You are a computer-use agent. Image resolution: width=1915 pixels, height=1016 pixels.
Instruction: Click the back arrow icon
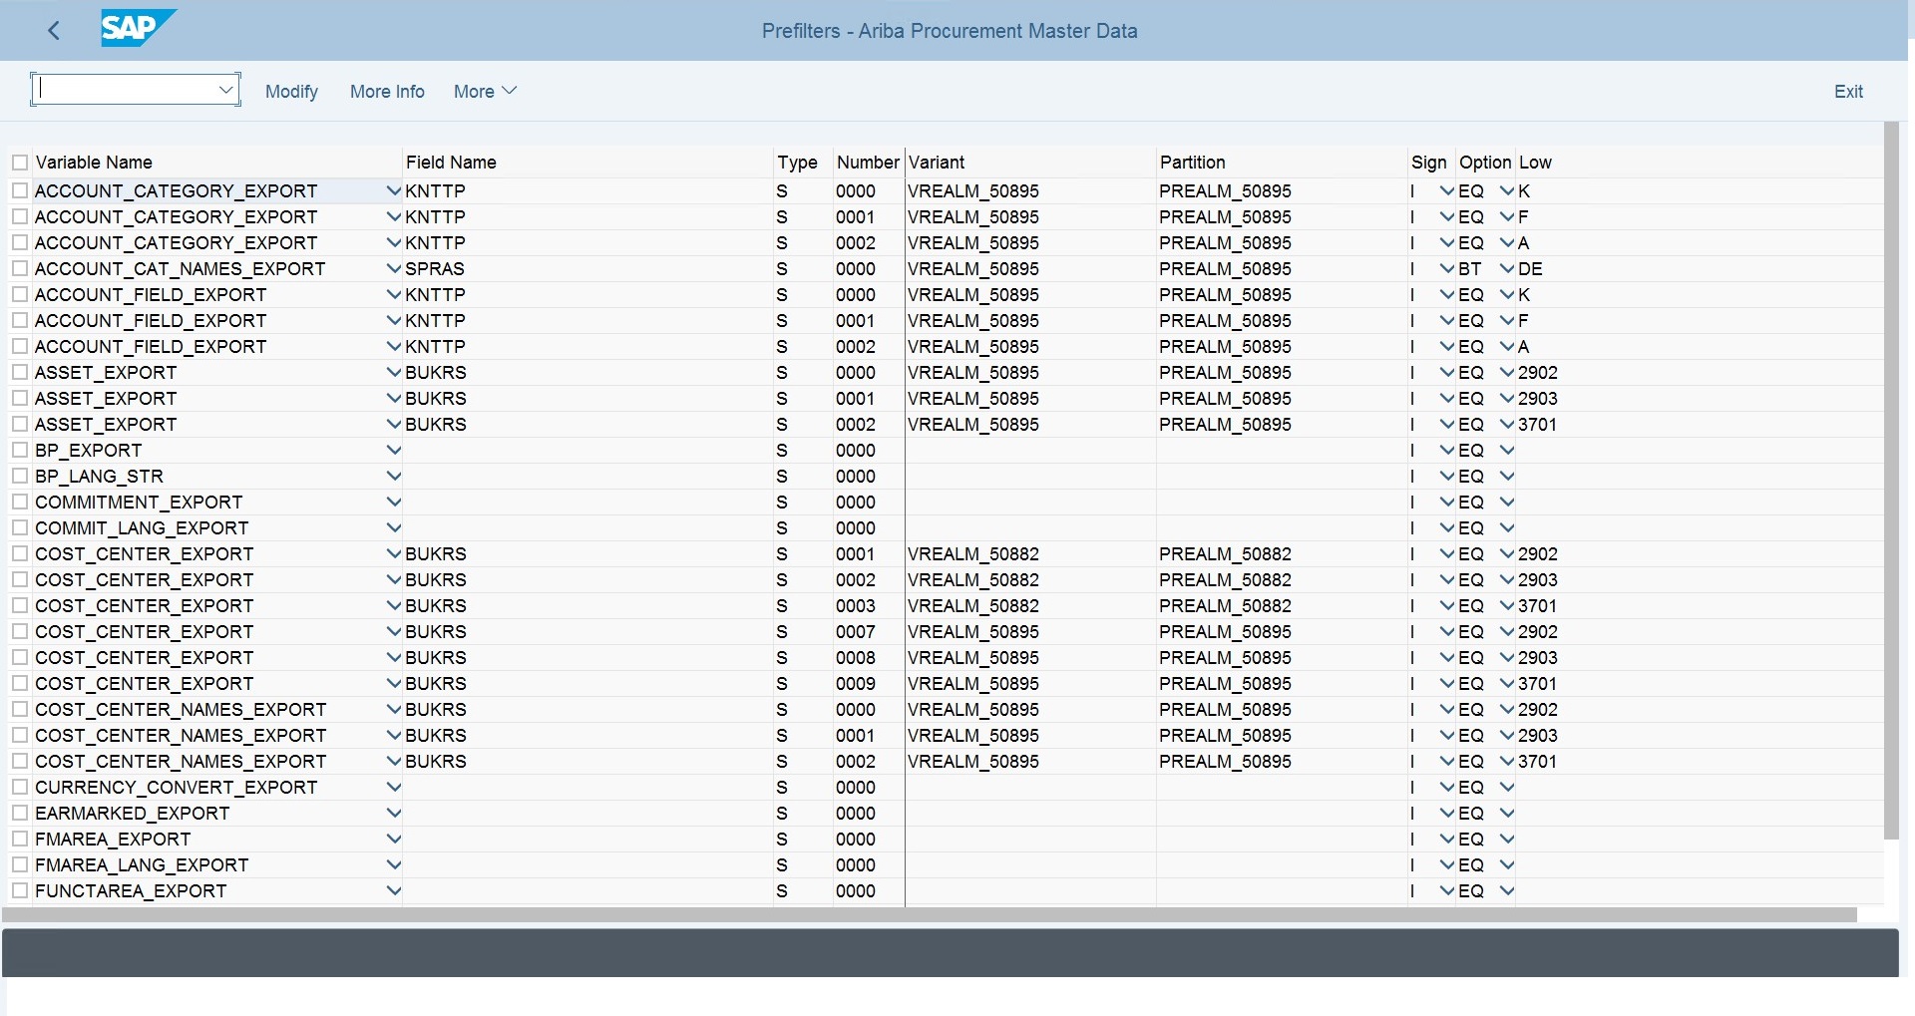click(x=54, y=31)
